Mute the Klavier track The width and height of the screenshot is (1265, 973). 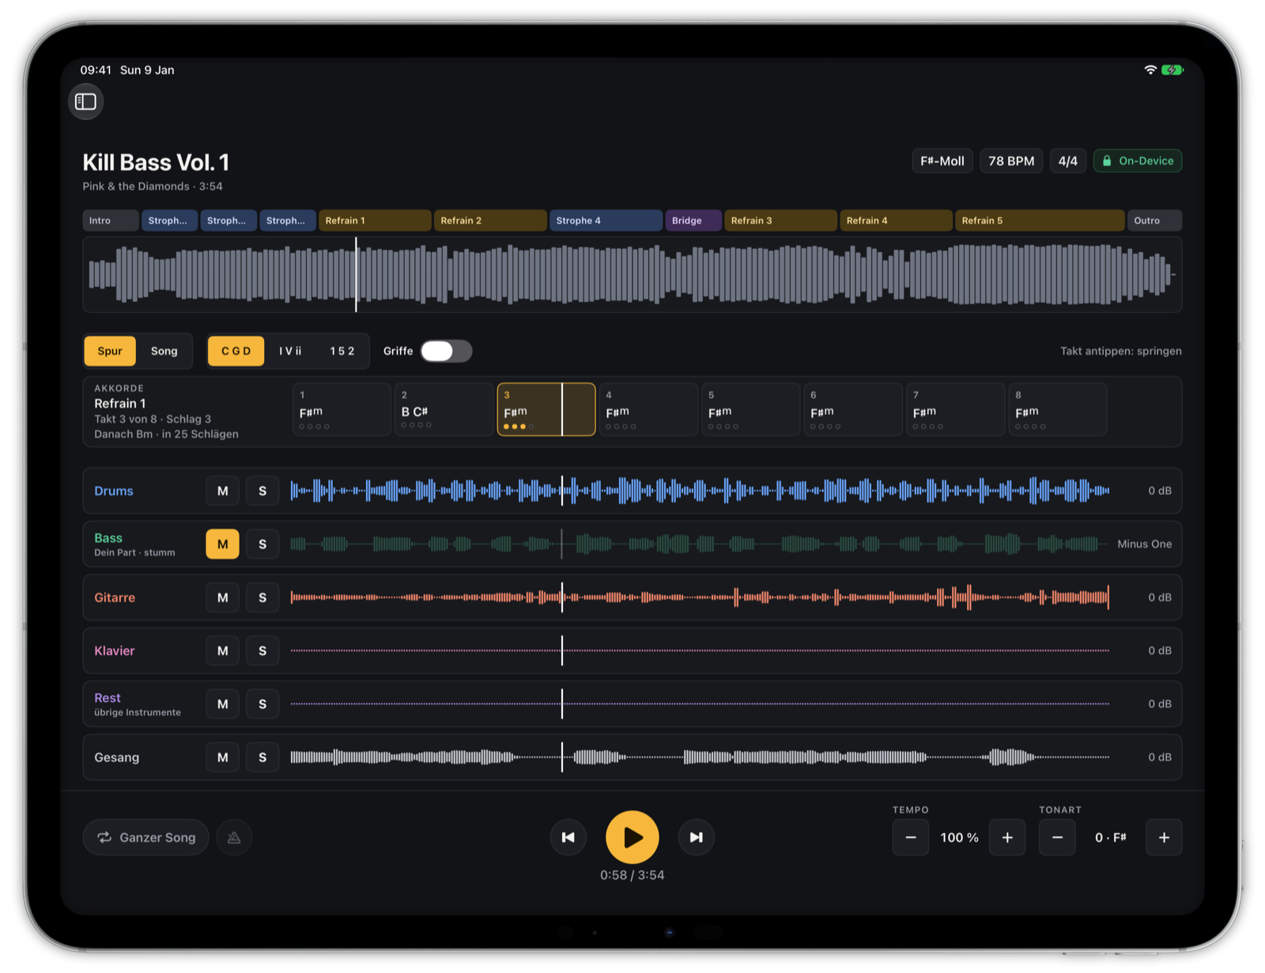pyautogui.click(x=223, y=651)
